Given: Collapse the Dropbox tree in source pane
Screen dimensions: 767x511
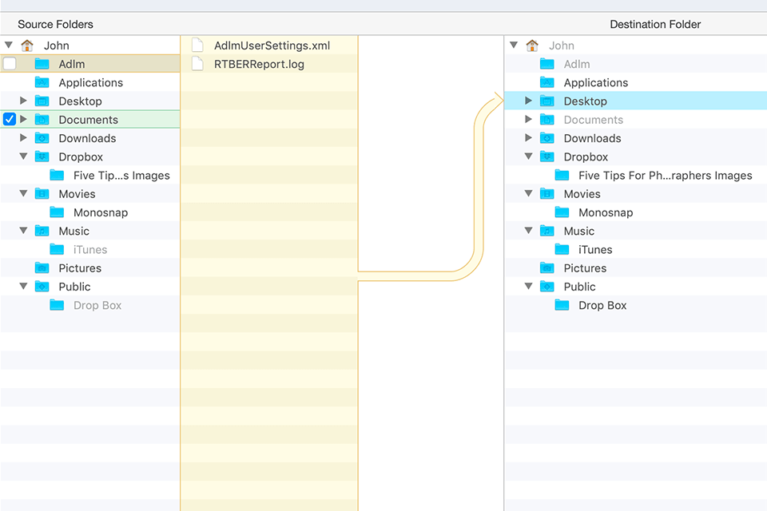Looking at the screenshot, I should [x=23, y=156].
